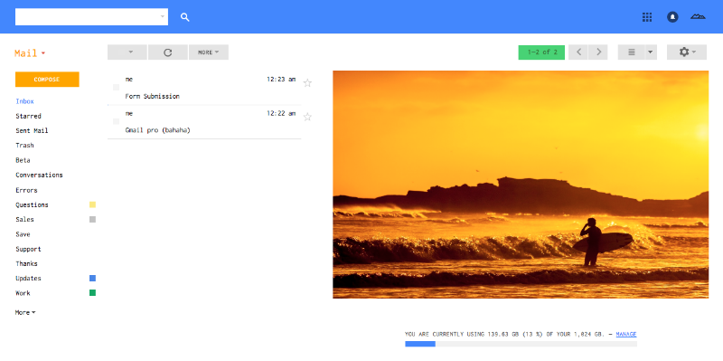
Task: Go to the next page of mail
Action: [x=598, y=52]
